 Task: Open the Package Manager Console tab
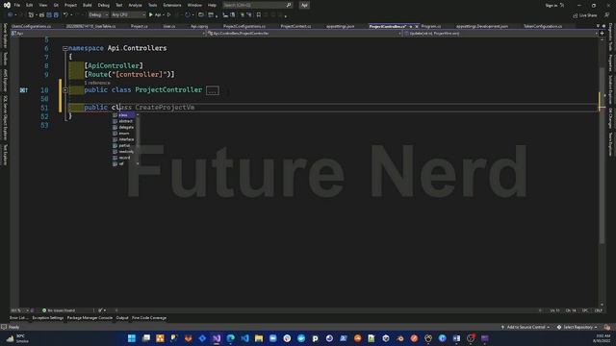(x=90, y=318)
